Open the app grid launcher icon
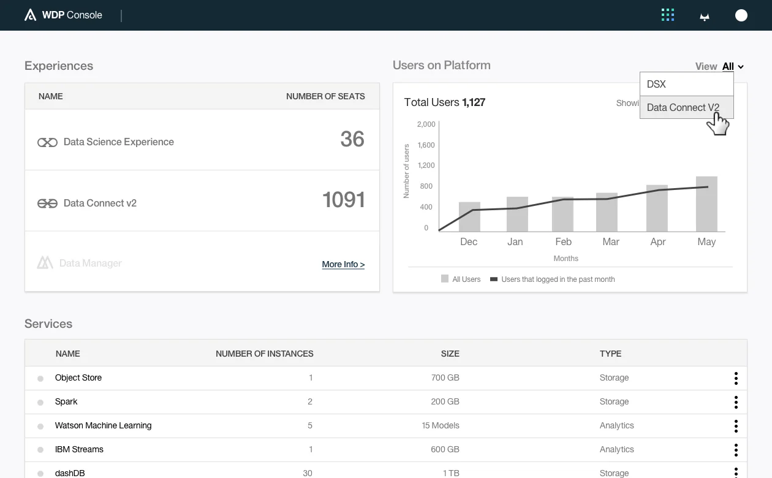 (x=668, y=15)
